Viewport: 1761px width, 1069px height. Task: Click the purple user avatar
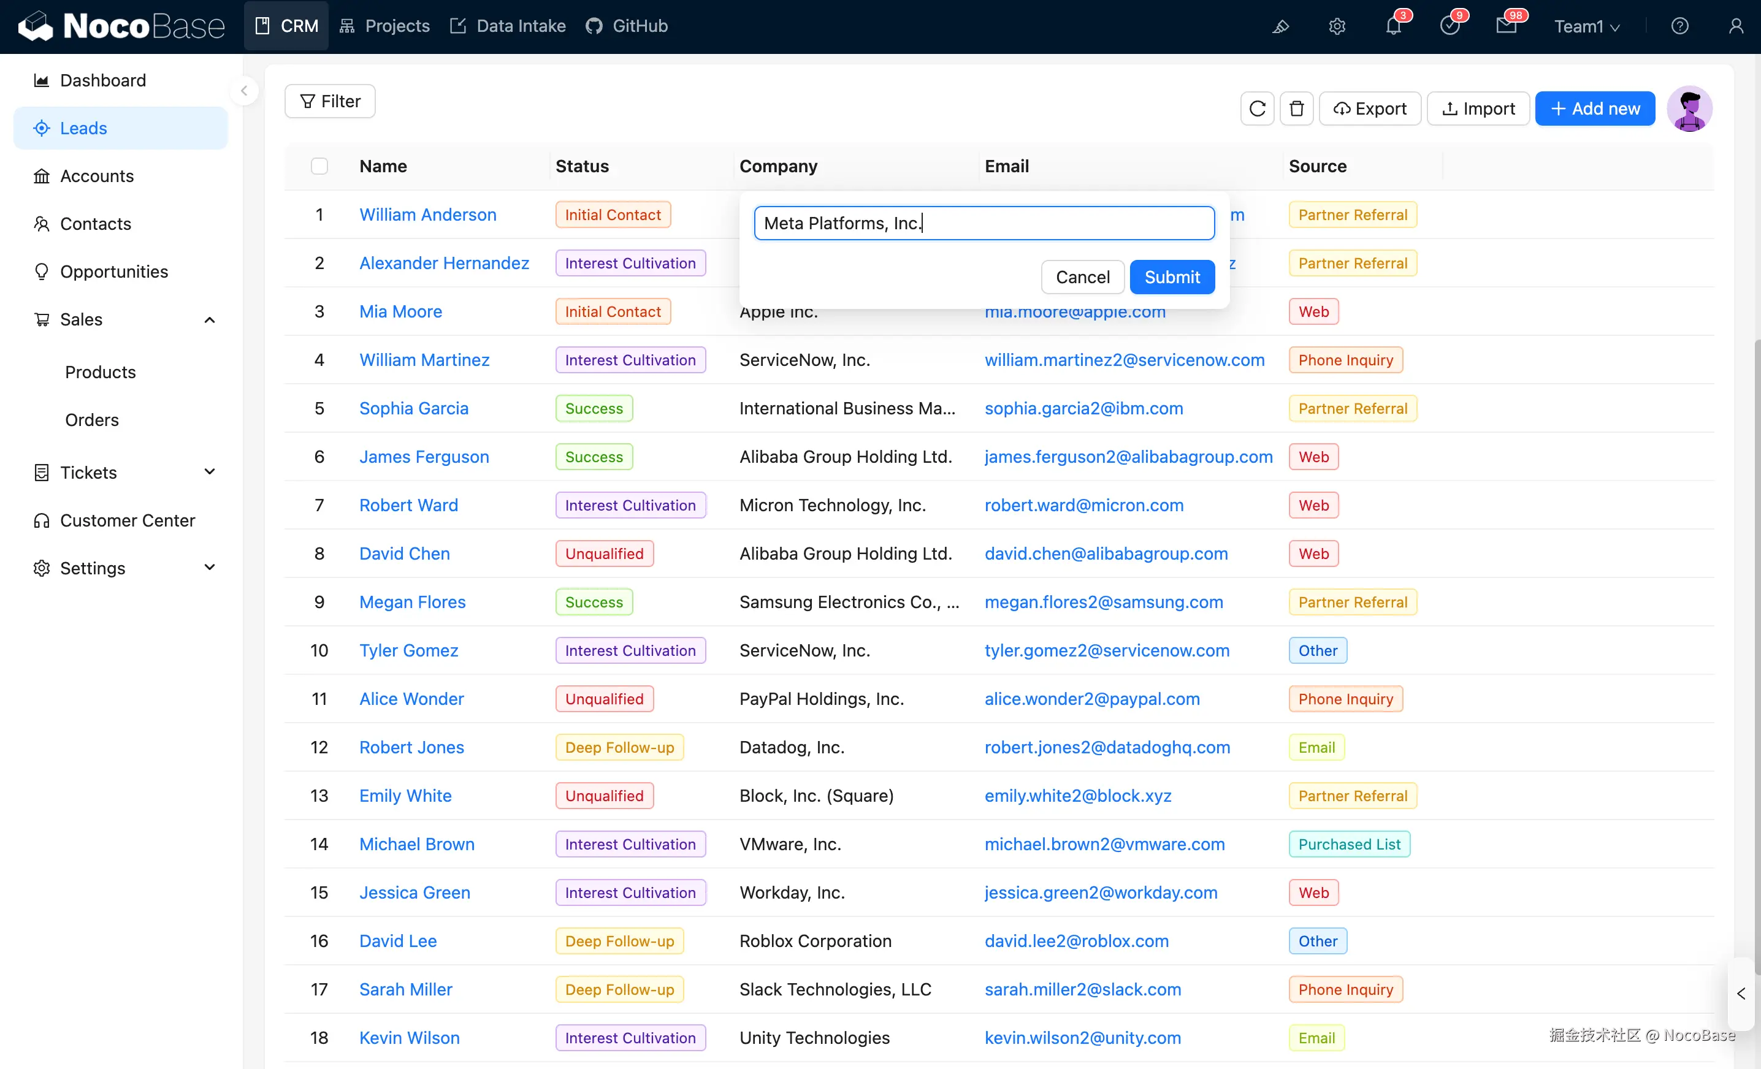point(1689,108)
